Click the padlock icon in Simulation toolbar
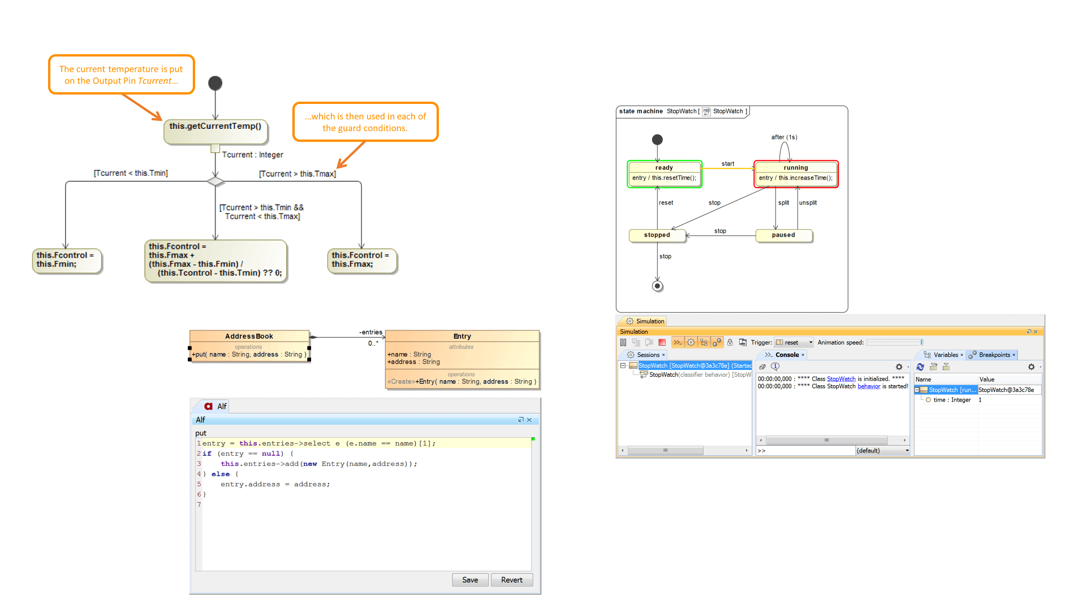Image resolution: width=1086 pixels, height=610 pixels. click(730, 342)
